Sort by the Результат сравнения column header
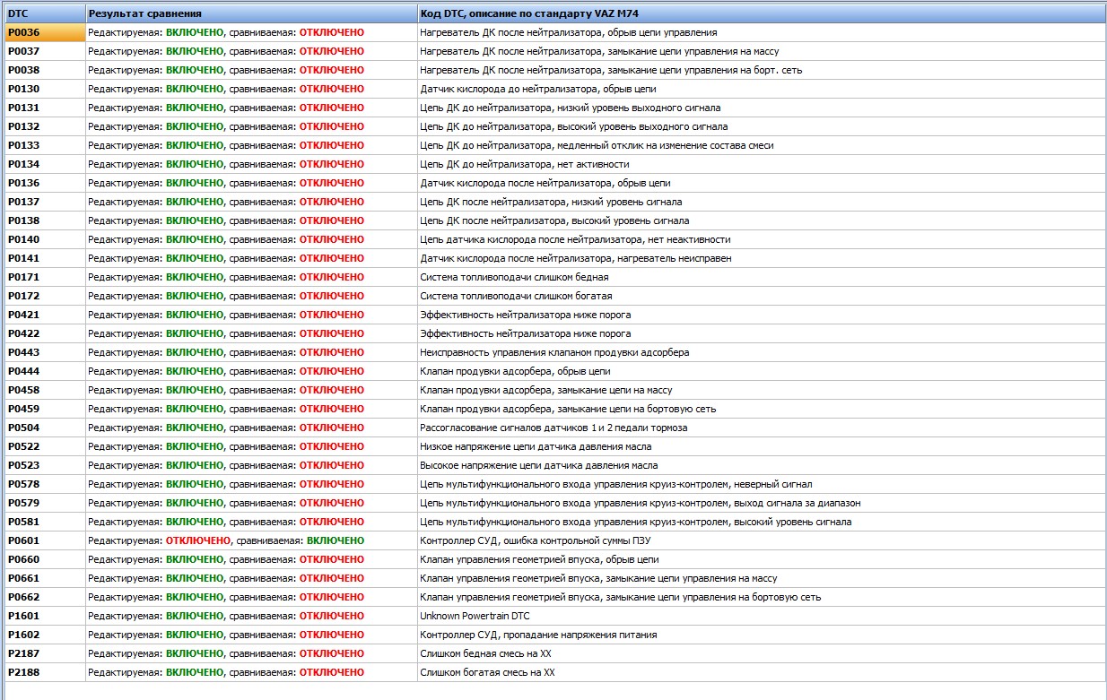 251,13
